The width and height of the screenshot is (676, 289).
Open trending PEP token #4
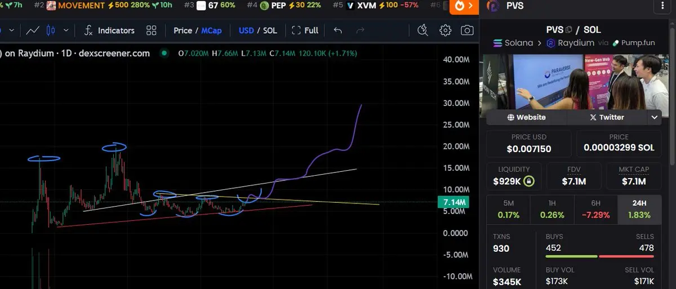tap(283, 6)
